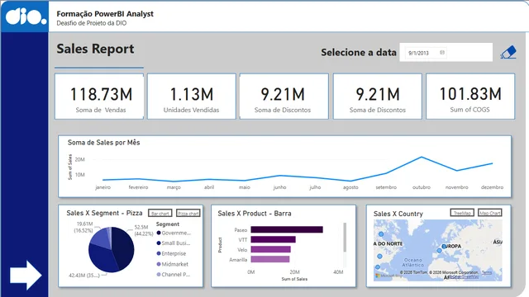Select Channel Partners segment in legend
Image resolution: width=529 pixels, height=297 pixels.
(174, 275)
